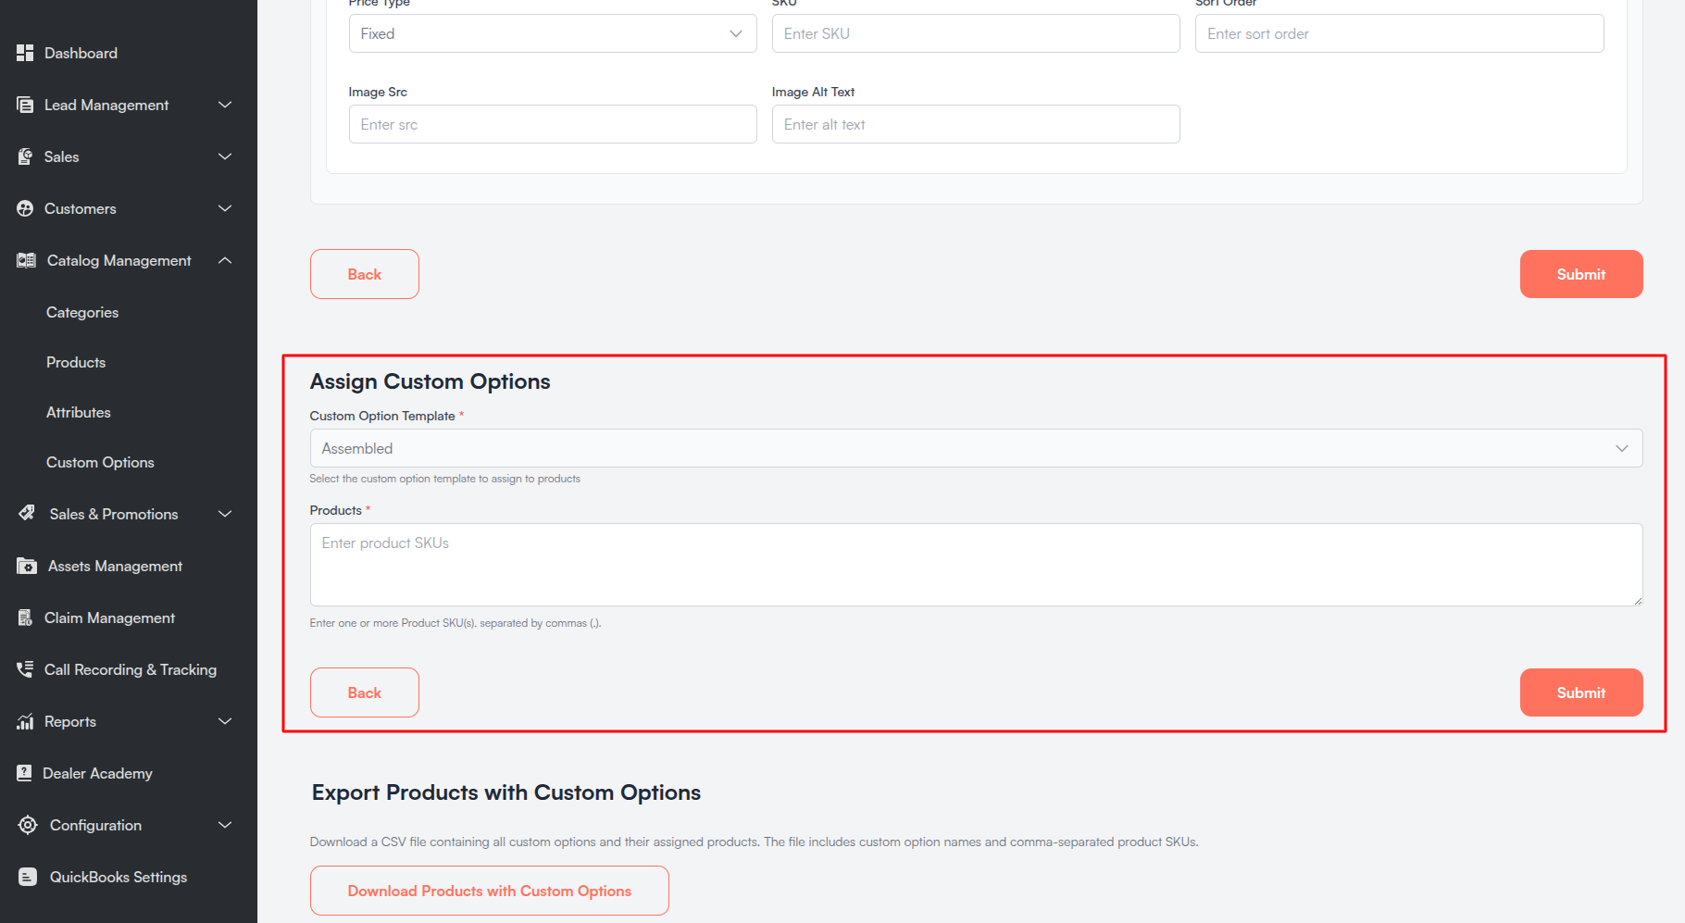Collapse the Catalog Management chevron

225,260
